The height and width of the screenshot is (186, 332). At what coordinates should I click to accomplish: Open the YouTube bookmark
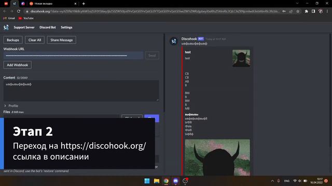click(x=26, y=18)
